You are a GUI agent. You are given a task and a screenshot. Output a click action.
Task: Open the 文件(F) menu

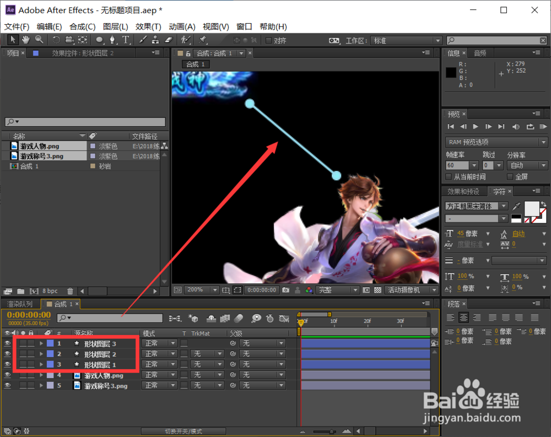(17, 26)
